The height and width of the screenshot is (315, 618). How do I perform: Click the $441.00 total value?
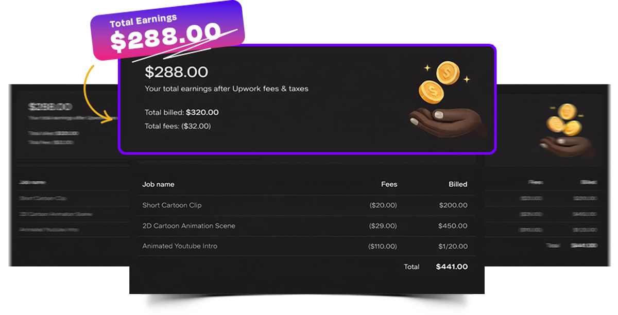[452, 267]
